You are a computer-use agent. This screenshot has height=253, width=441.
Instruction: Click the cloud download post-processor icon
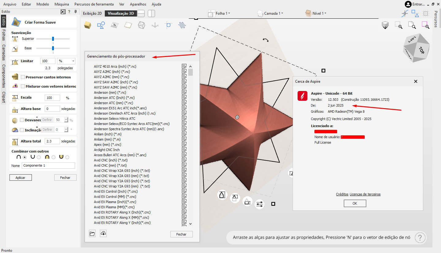click(x=103, y=234)
